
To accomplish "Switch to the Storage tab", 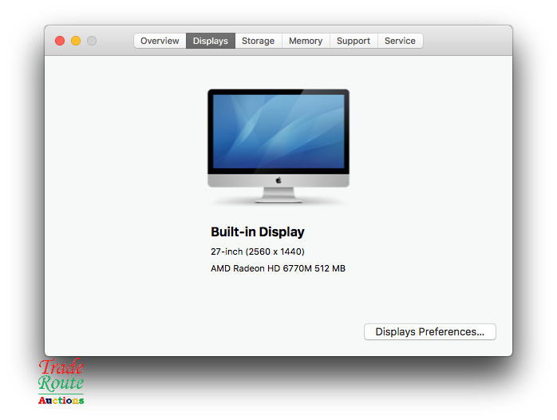I will (x=258, y=41).
